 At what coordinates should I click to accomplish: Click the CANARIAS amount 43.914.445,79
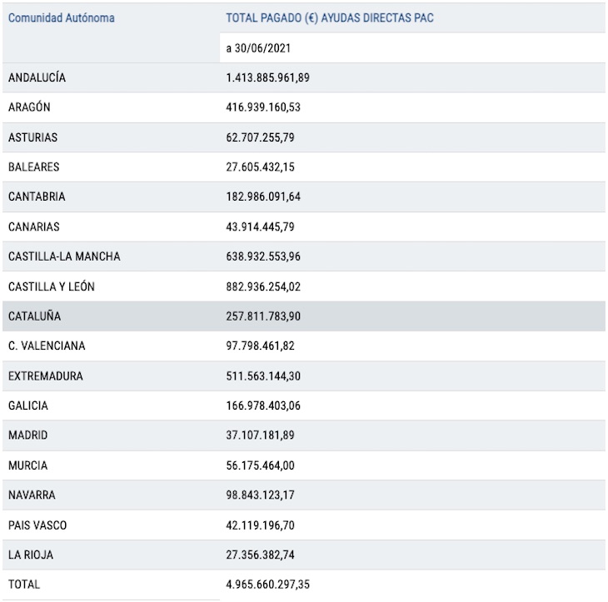point(260,226)
